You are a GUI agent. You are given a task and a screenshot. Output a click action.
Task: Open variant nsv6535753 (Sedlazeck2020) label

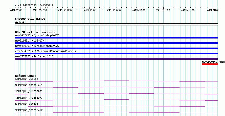click(35, 56)
